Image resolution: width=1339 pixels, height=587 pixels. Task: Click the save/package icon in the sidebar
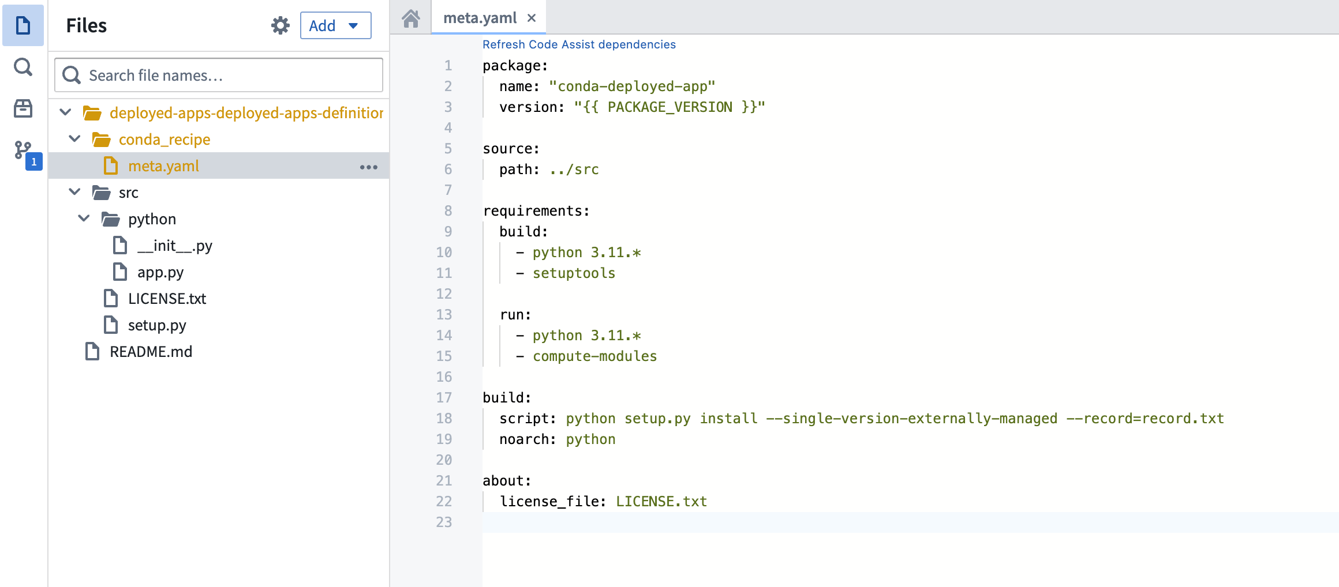(x=22, y=108)
